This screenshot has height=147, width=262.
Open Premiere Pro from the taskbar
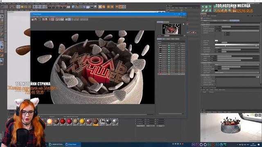197,144
